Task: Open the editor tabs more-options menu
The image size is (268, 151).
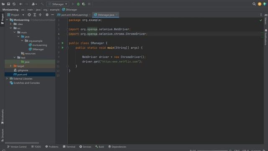Action: pos(261,15)
